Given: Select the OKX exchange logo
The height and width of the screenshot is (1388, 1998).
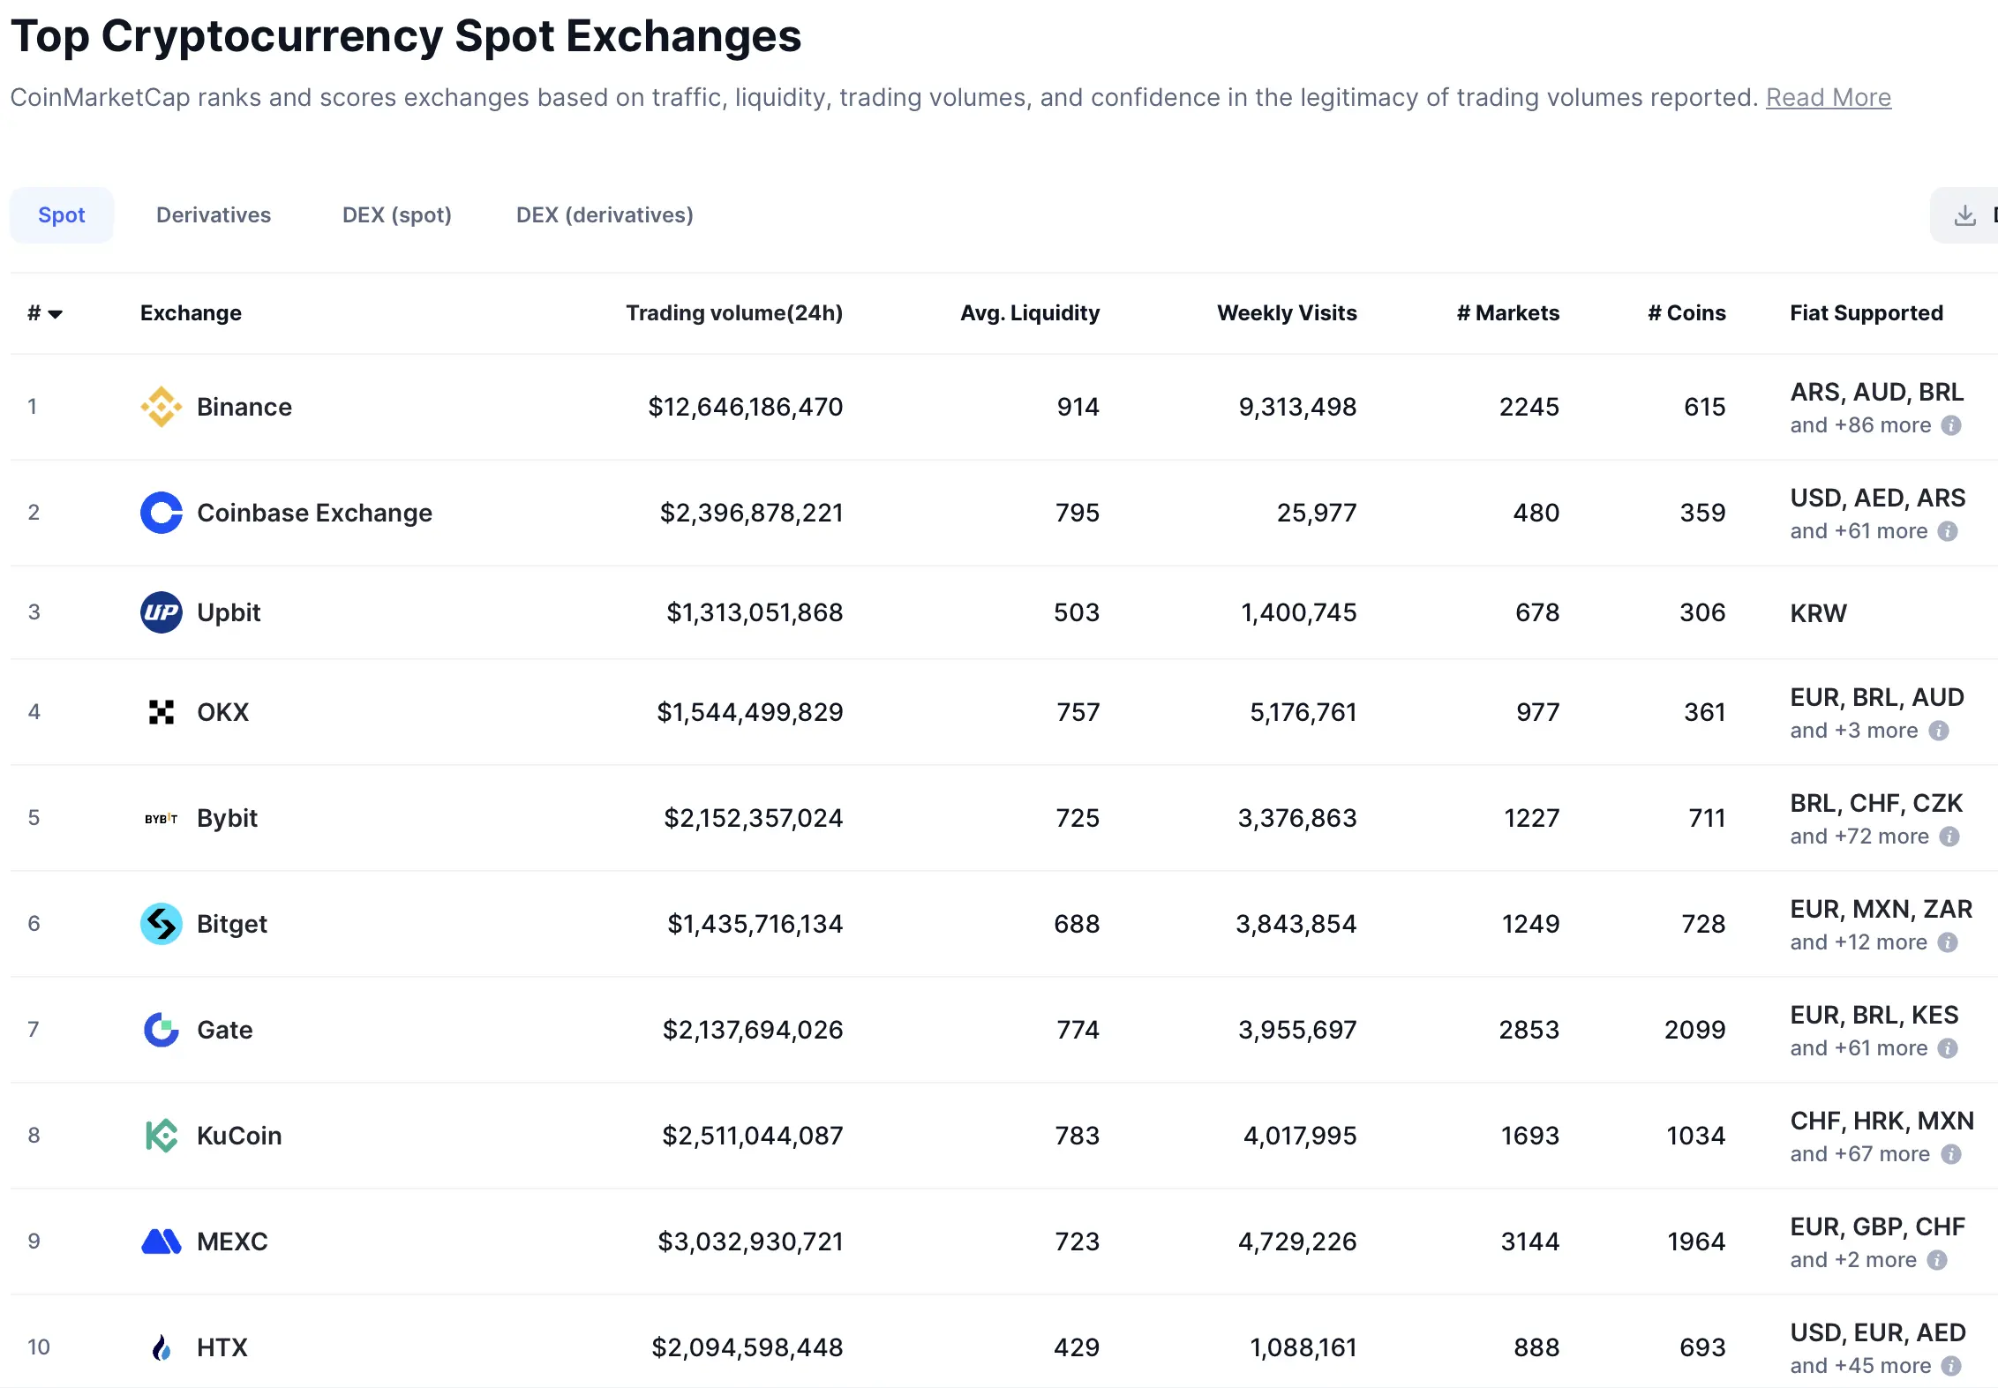Looking at the screenshot, I should tap(161, 712).
